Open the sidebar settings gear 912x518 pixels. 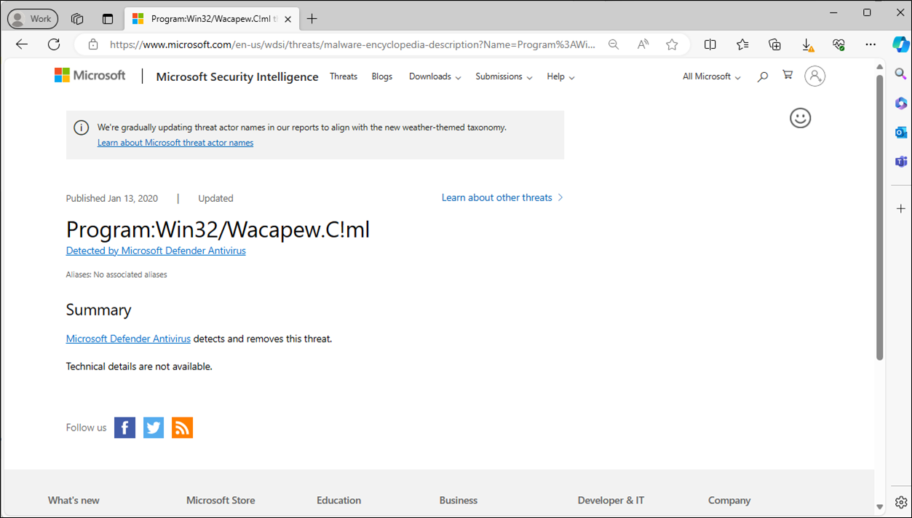[901, 503]
